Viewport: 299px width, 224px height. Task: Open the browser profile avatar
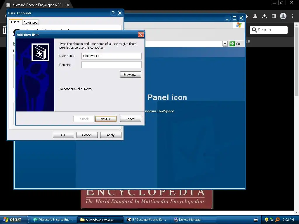[x=283, y=16]
